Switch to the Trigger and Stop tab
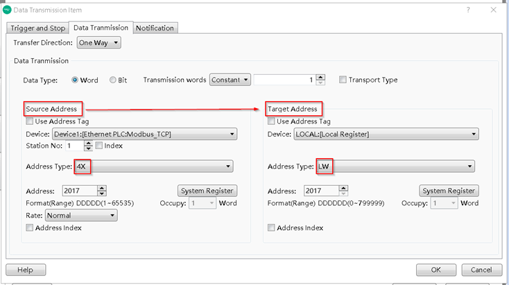The width and height of the screenshot is (509, 285). pyautogui.click(x=37, y=28)
